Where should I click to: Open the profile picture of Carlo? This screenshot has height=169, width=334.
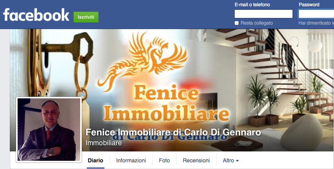49,130
